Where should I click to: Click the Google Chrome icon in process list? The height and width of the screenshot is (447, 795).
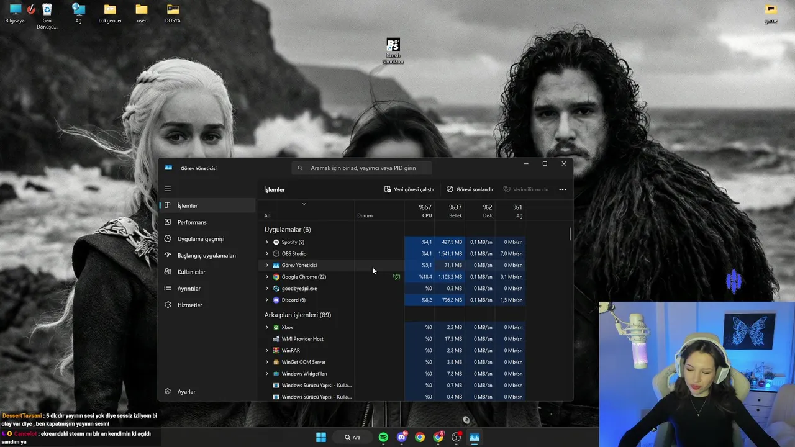[276, 277]
